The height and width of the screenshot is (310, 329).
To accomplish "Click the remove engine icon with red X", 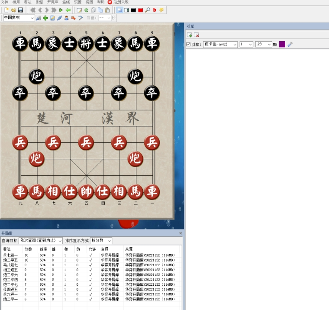I will point(197,35).
